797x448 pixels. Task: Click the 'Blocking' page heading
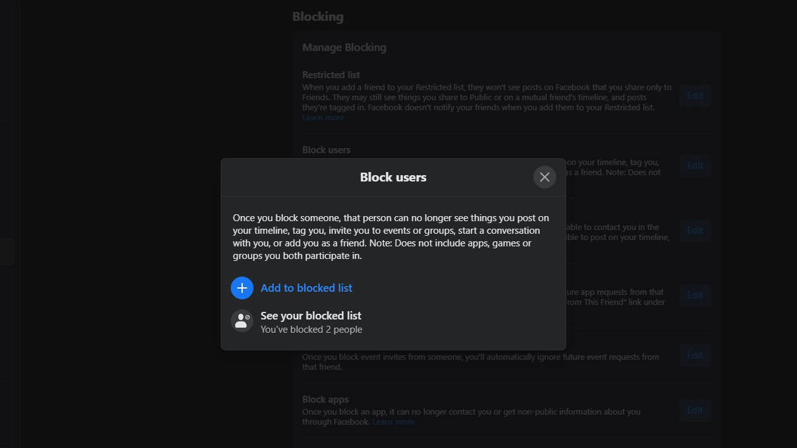point(318,17)
